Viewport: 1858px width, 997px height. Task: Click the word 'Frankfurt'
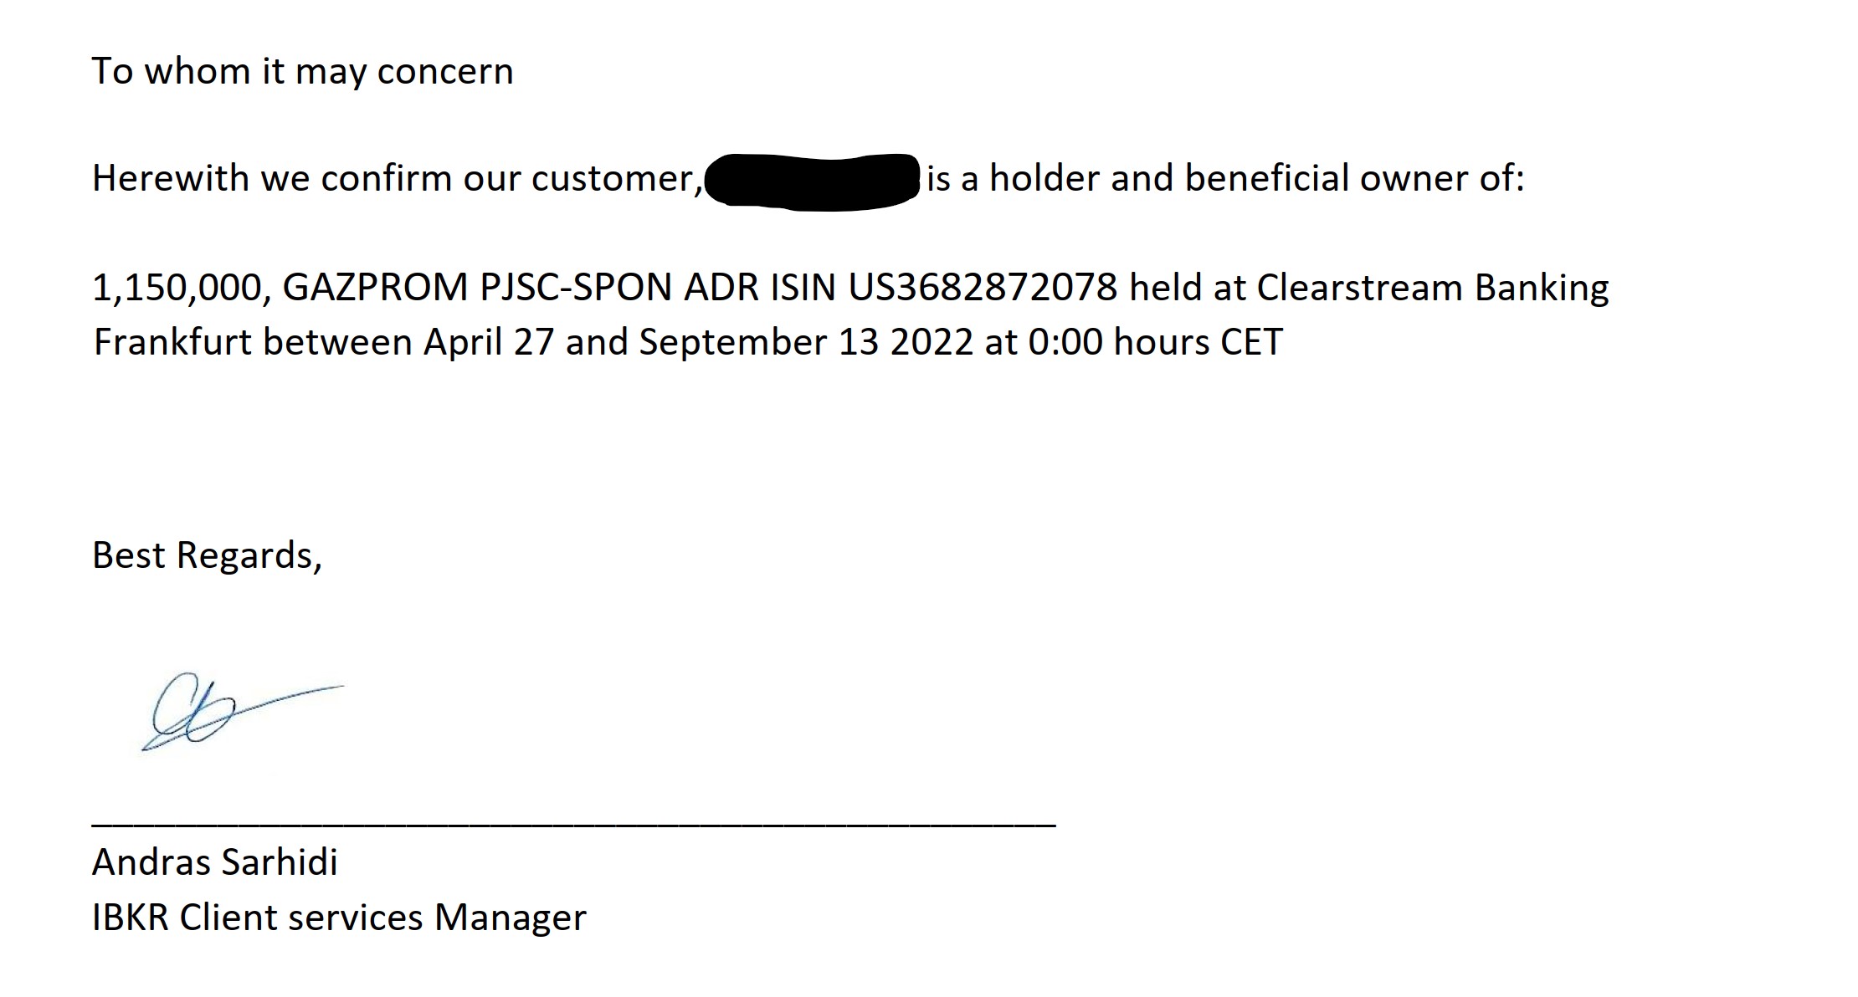[172, 342]
